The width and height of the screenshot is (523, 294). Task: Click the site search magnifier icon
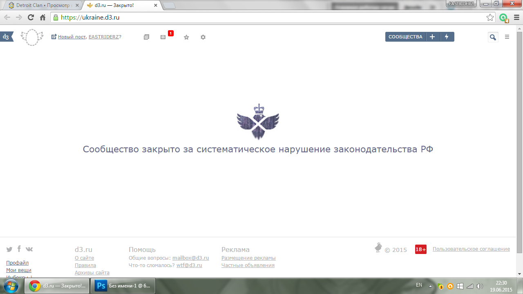(x=493, y=37)
